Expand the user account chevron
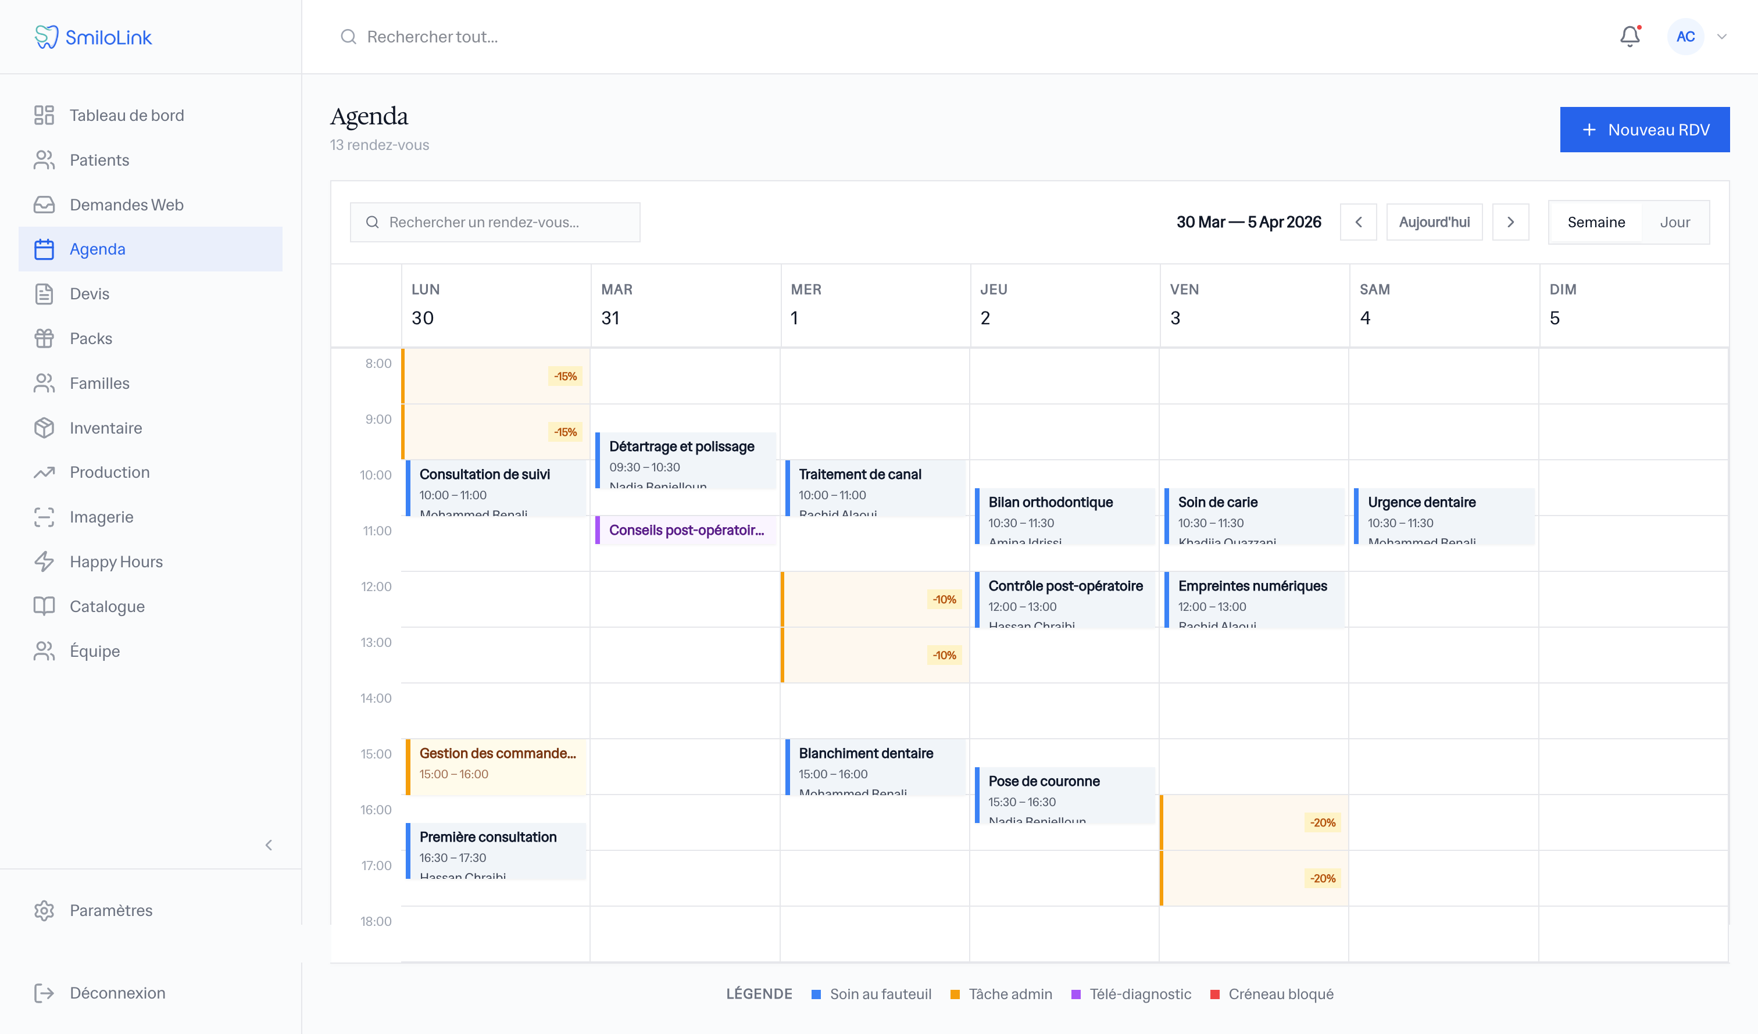 1722,37
